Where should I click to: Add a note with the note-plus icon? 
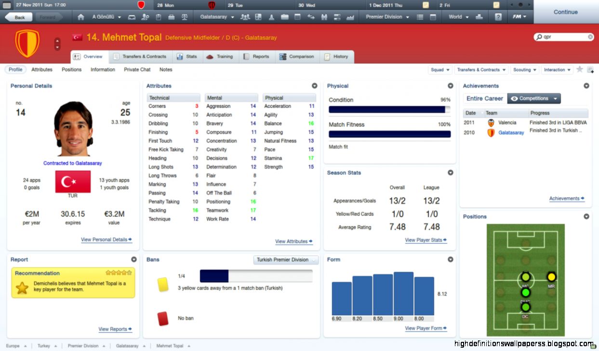tap(590, 70)
